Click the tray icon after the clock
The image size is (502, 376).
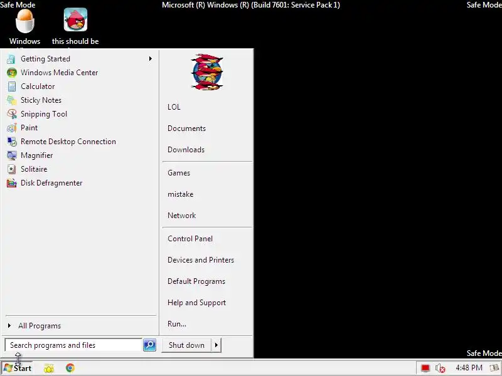click(x=495, y=368)
